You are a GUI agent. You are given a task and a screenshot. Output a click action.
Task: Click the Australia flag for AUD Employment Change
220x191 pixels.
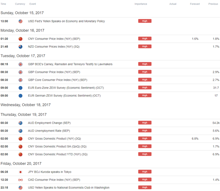click(20, 123)
